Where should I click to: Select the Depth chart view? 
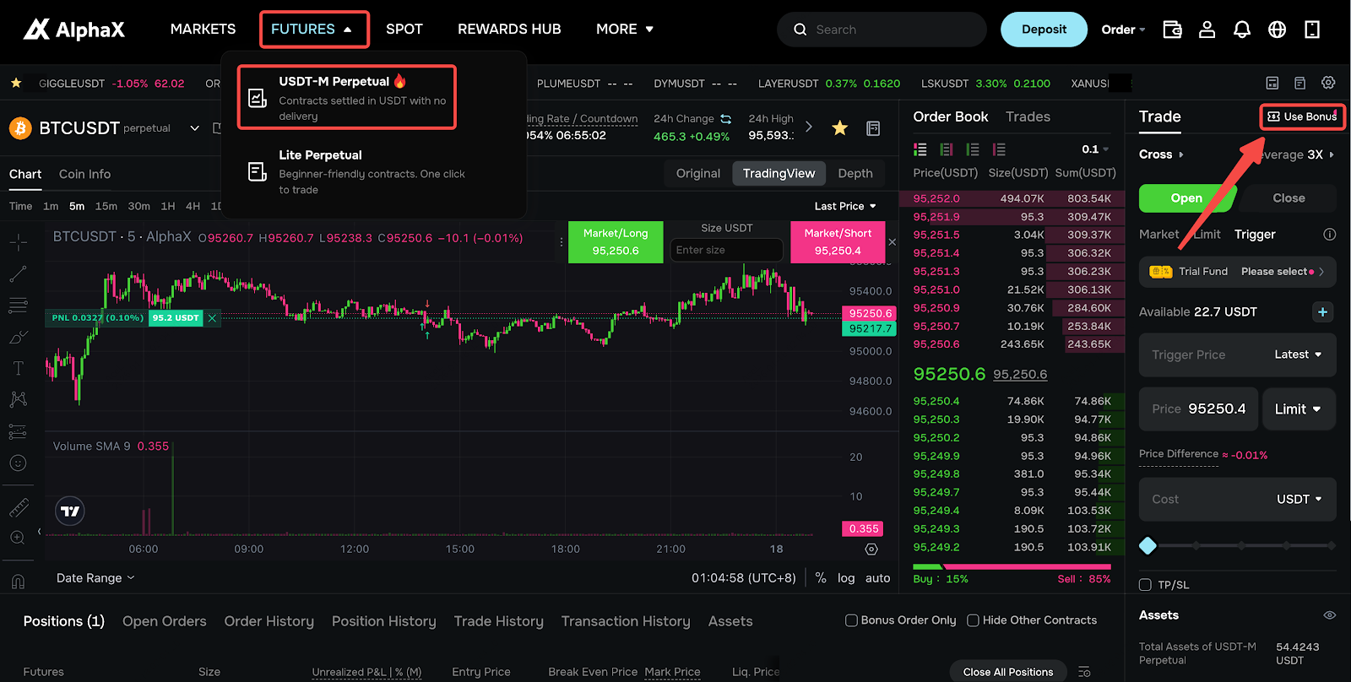pos(855,173)
